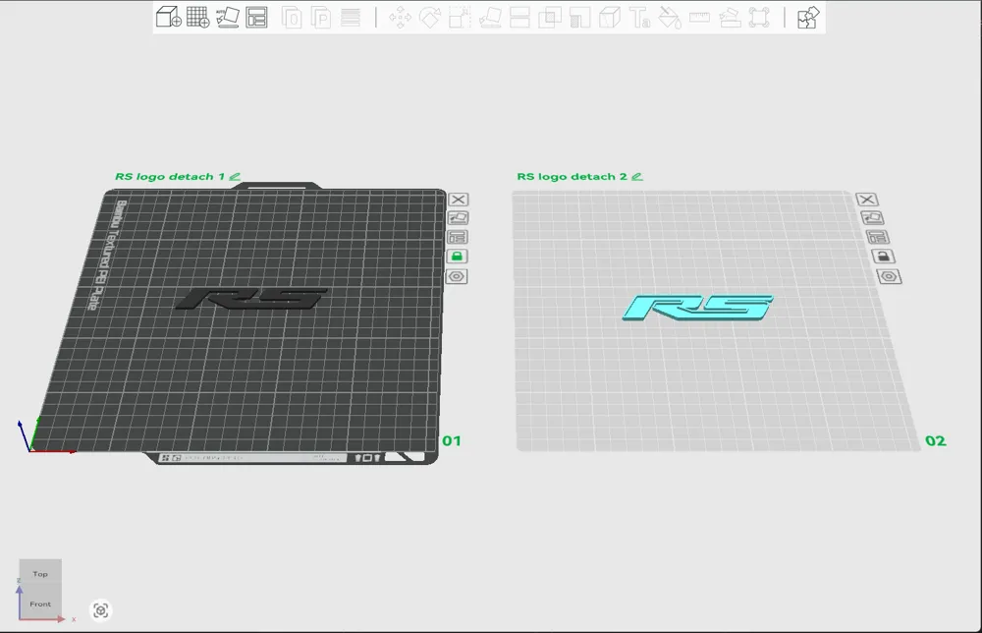Select the Cut tool
Screen dimensions: 982x633
tap(519, 18)
